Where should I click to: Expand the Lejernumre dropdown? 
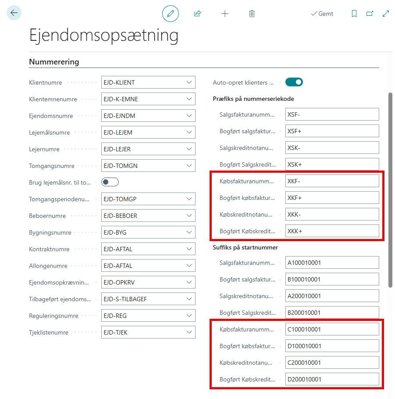click(x=189, y=149)
